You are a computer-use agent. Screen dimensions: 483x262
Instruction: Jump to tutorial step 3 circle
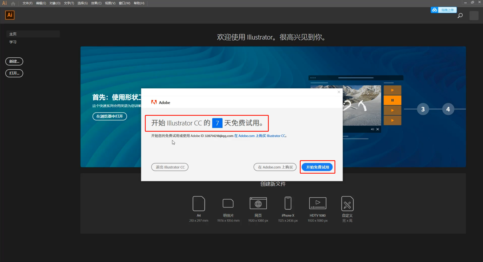[423, 109]
